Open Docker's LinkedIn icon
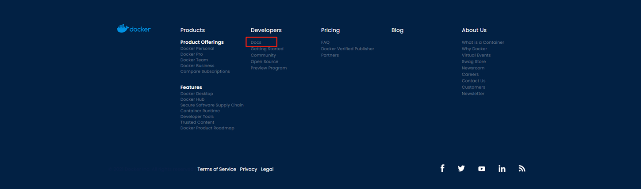The width and height of the screenshot is (641, 189). coord(502,169)
